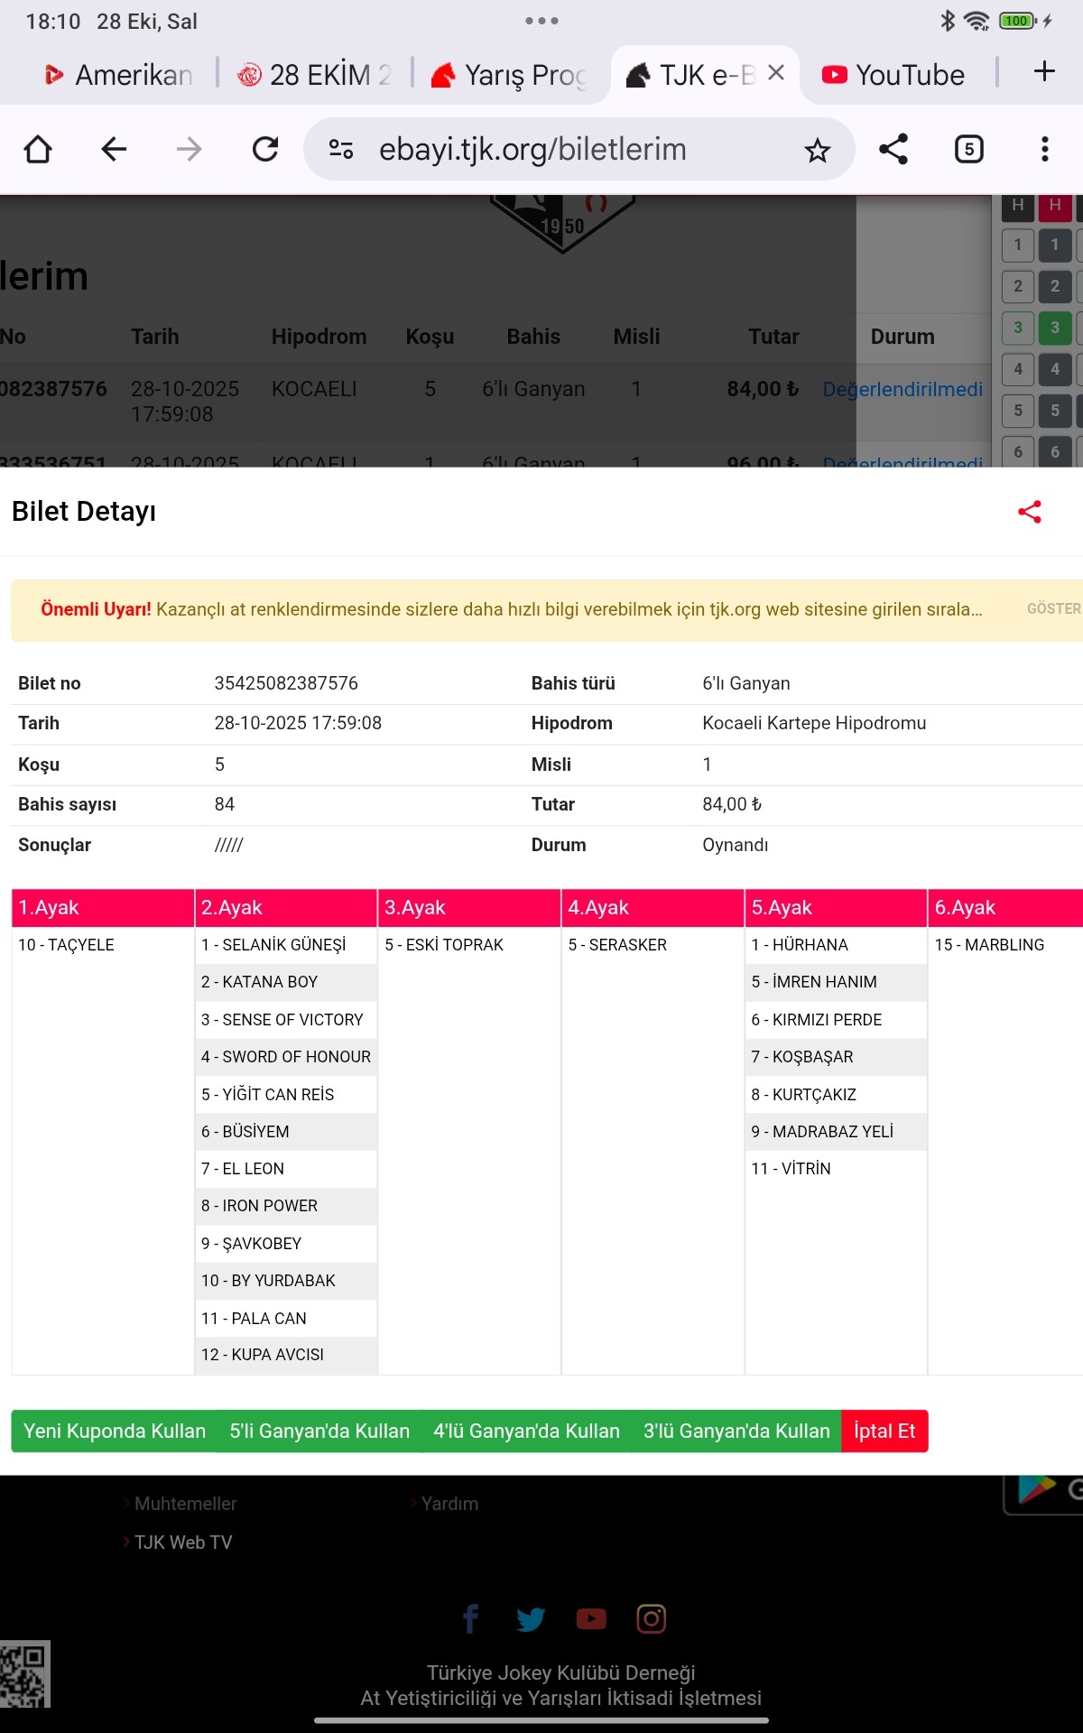Add a new browser tab

pos(1043,72)
